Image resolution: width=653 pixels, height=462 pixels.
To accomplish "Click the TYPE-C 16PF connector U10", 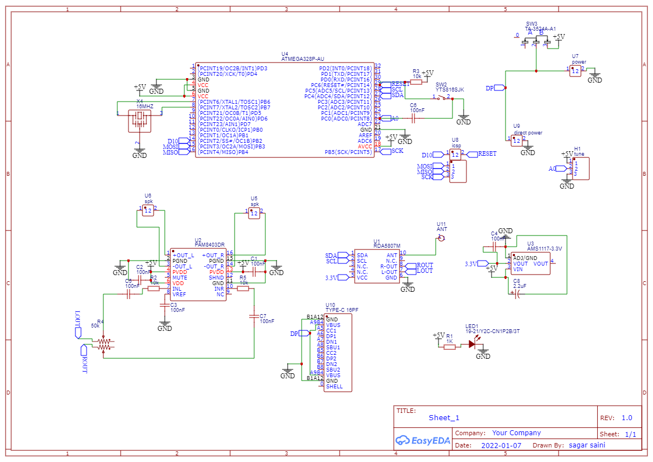I will click(338, 352).
